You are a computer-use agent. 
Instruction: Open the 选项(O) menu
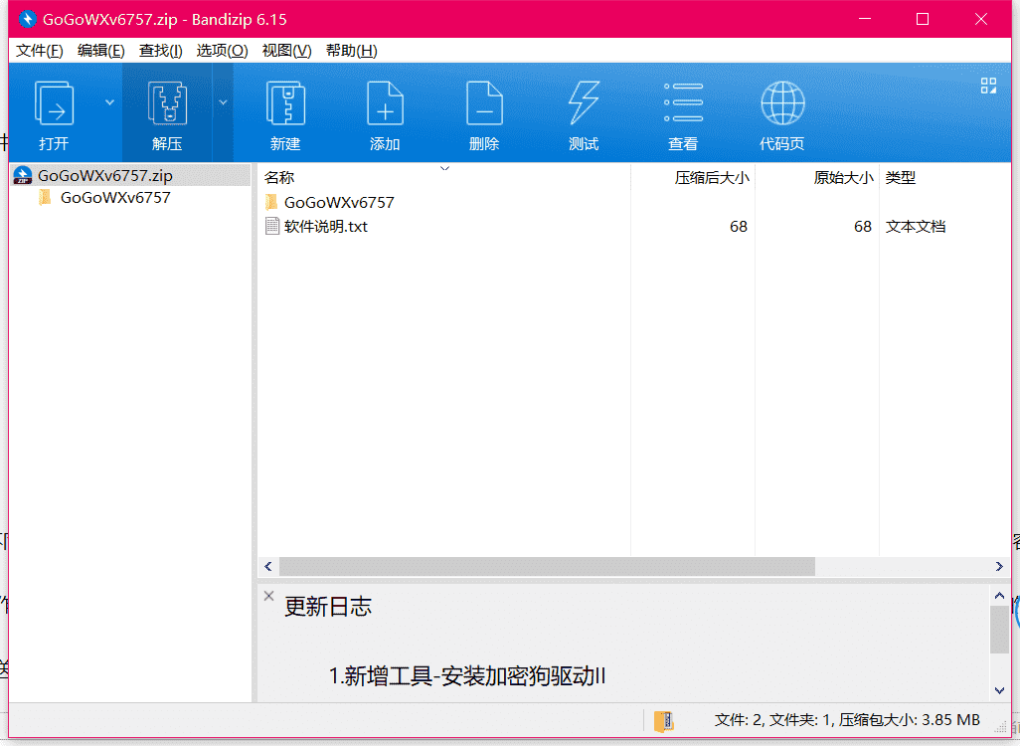pos(222,51)
